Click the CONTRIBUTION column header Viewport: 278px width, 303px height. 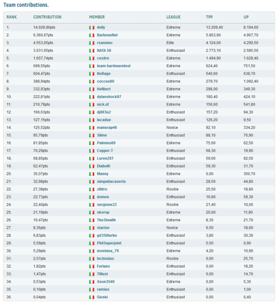click(47, 17)
